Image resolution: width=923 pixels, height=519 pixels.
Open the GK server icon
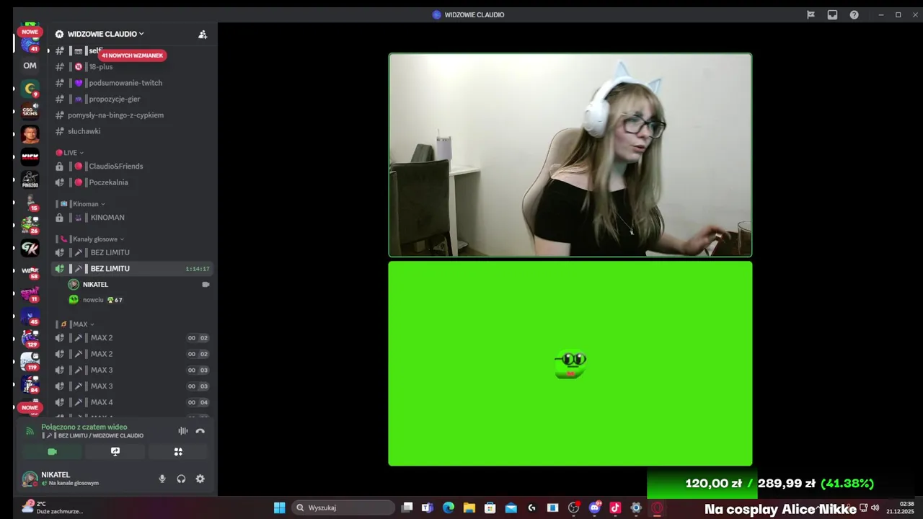tap(30, 249)
